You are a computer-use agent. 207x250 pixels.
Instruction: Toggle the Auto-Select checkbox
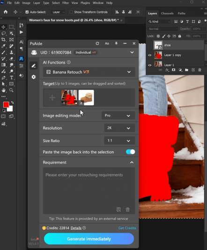(27, 12)
